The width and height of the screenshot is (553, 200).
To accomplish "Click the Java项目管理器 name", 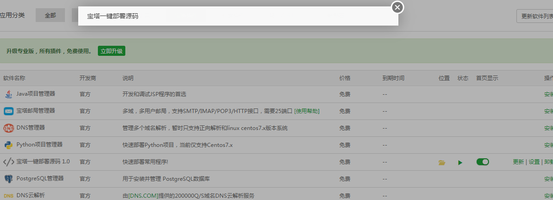I will tap(36, 94).
